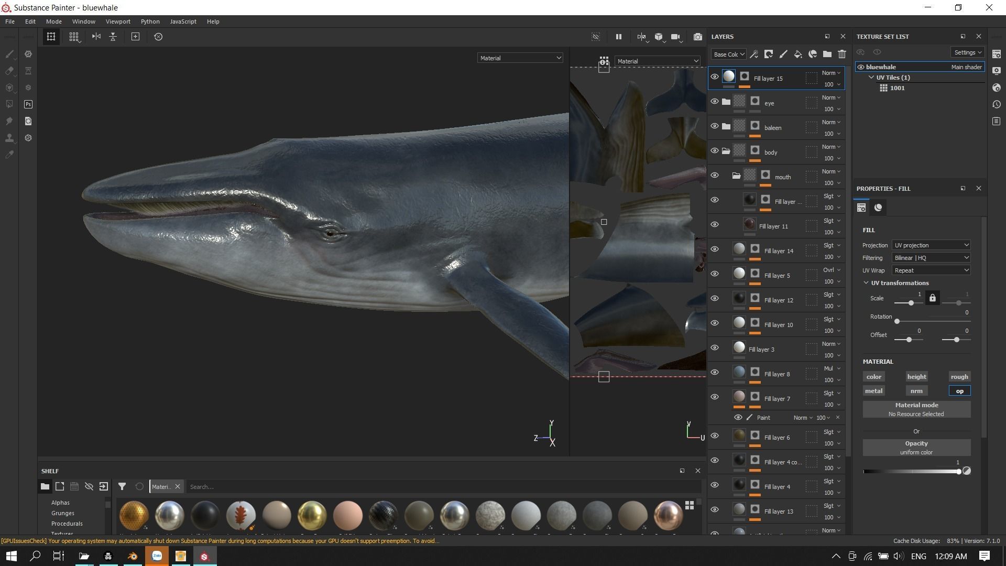Toggle visibility of Fill layer 14
The height and width of the screenshot is (566, 1006).
(x=714, y=249)
